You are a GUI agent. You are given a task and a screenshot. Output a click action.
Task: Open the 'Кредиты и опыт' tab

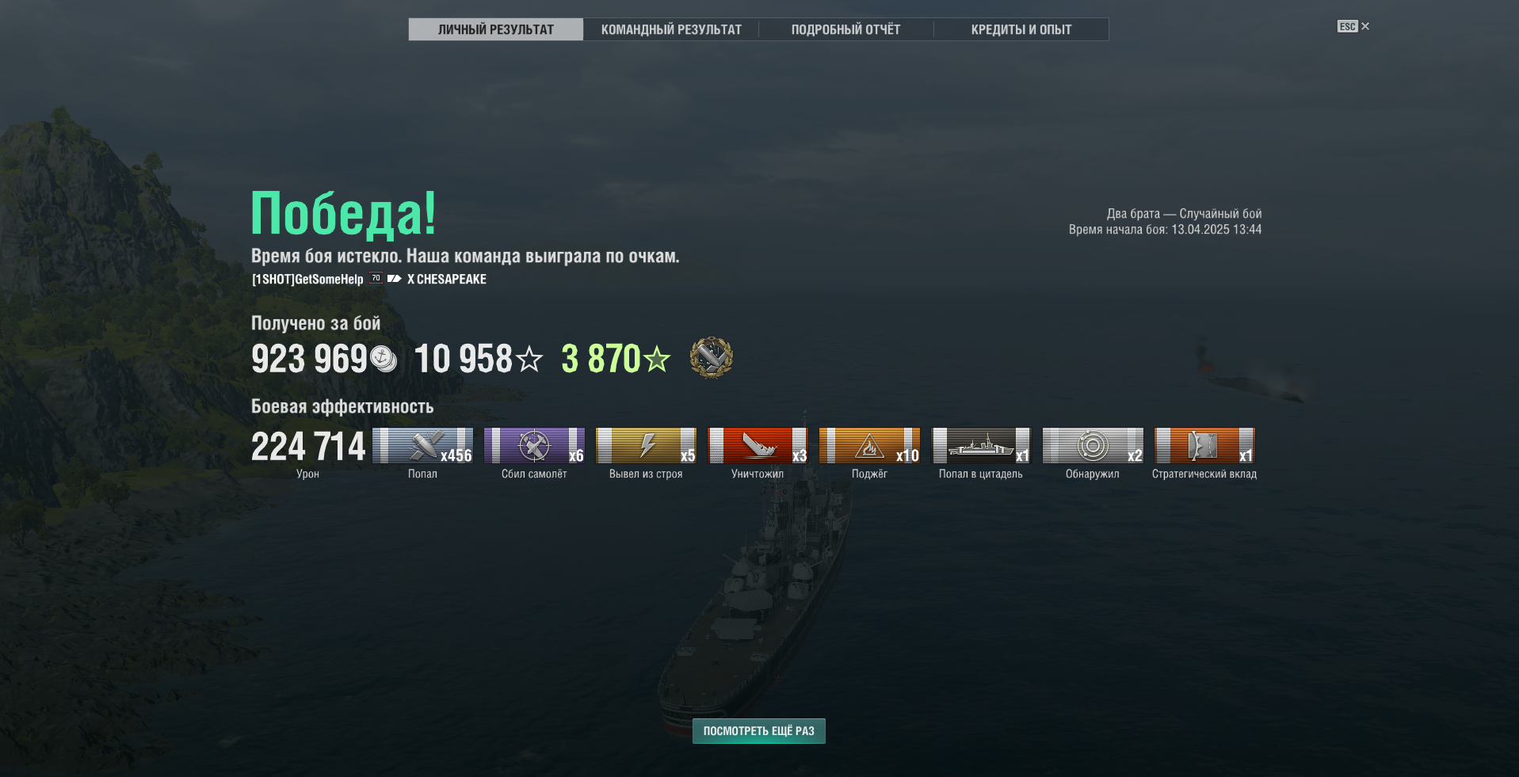(1021, 29)
